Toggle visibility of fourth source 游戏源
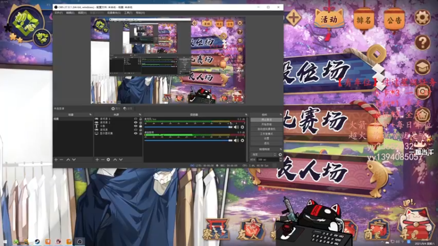438x246 pixels. point(136,130)
